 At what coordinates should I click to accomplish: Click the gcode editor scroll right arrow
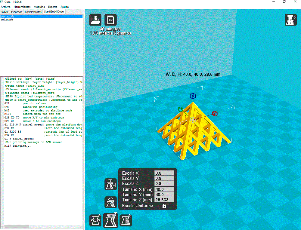[x=81, y=227]
